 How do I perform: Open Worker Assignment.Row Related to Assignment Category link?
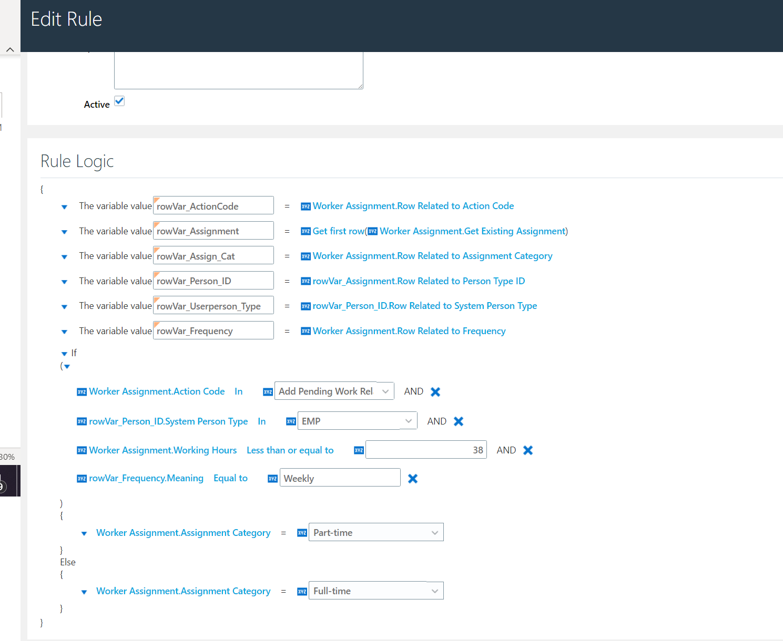(x=433, y=256)
